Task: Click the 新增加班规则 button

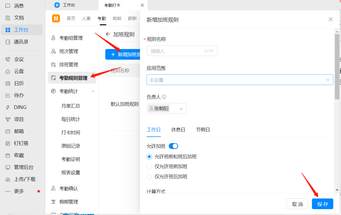Action: tap(123, 54)
